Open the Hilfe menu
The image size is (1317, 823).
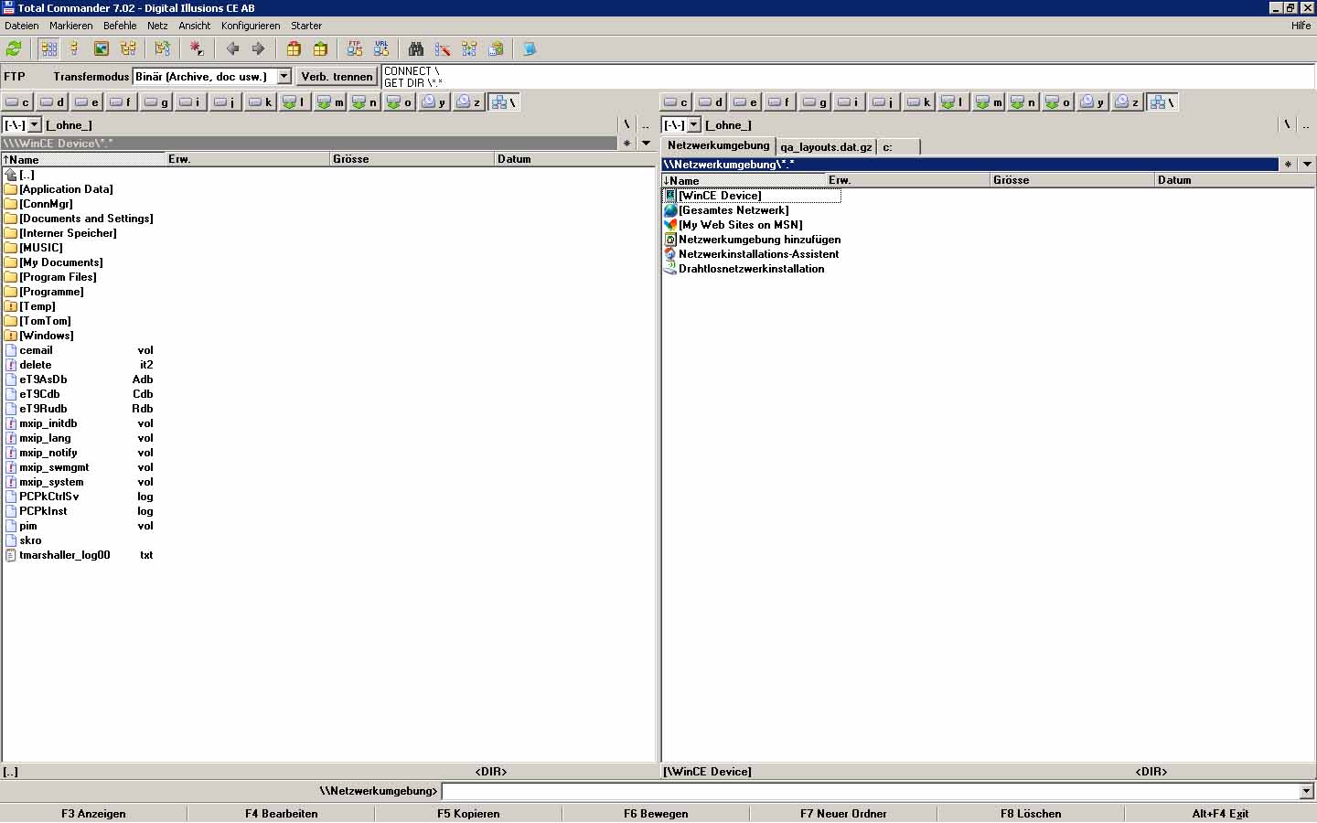1301,26
